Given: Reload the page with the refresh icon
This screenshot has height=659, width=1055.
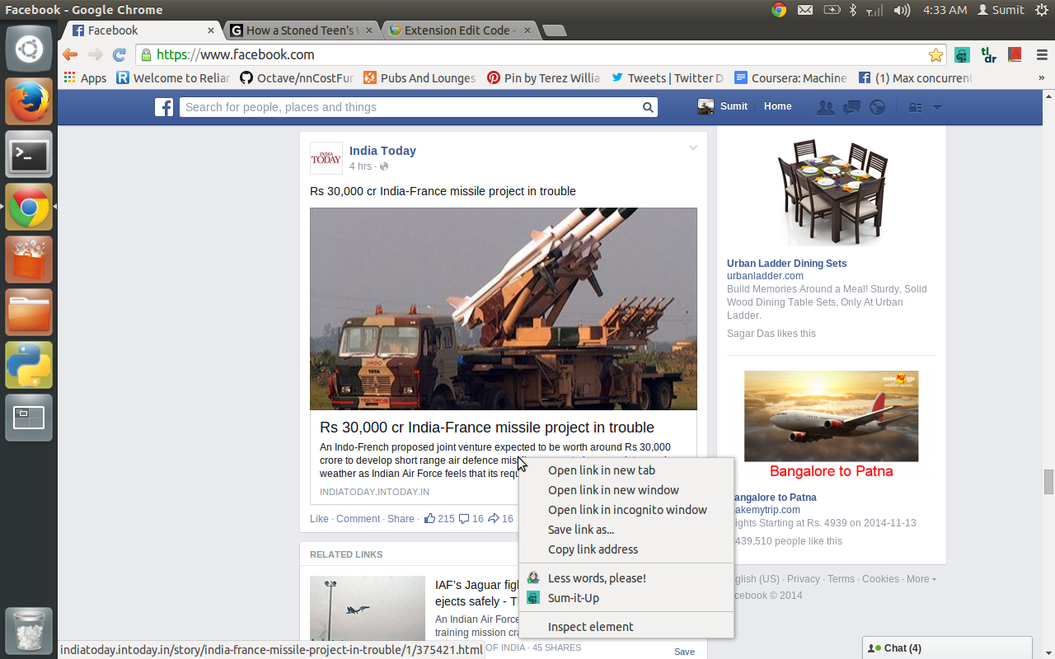Looking at the screenshot, I should [x=120, y=54].
